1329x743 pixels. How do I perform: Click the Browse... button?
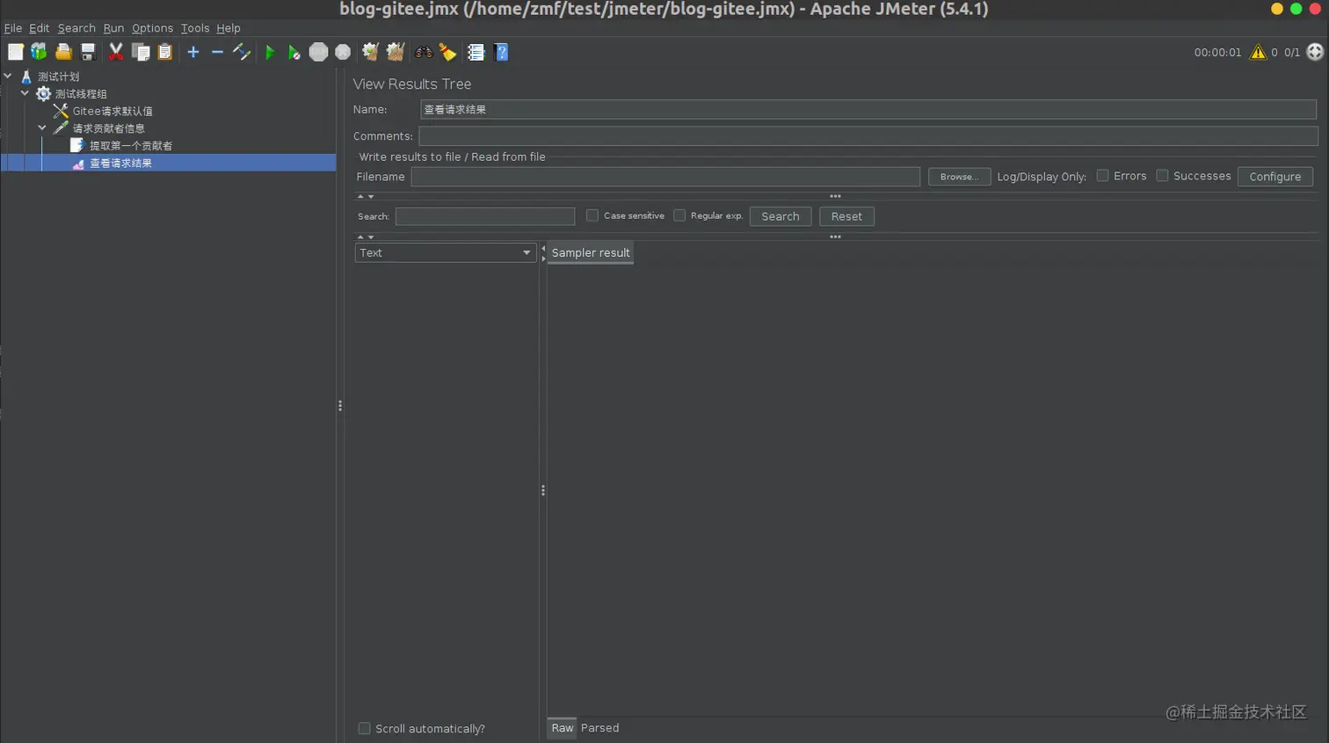coord(959,177)
